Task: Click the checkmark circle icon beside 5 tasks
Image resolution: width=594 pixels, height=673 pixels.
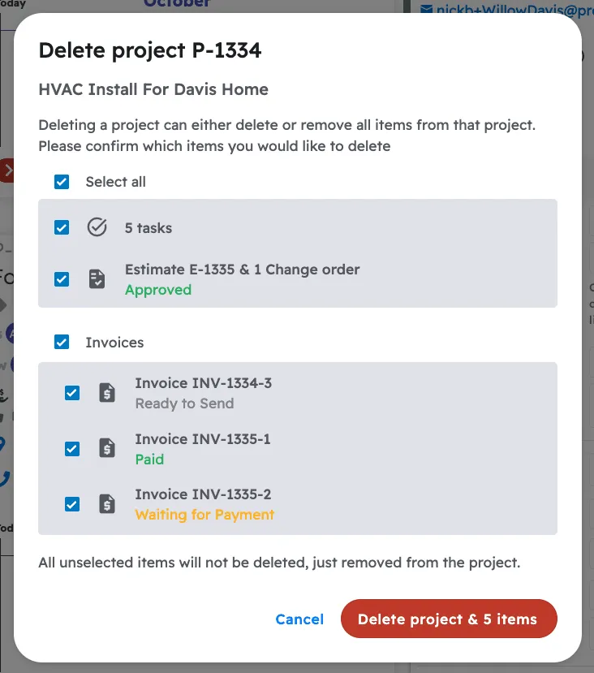Action: tap(97, 227)
